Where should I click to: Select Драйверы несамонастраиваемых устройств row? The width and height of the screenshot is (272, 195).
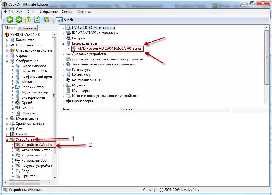tap(107, 59)
